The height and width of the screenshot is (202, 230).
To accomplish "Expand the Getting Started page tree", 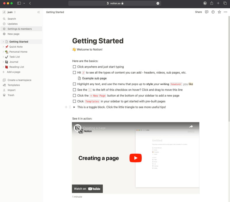I will tap(3, 42).
